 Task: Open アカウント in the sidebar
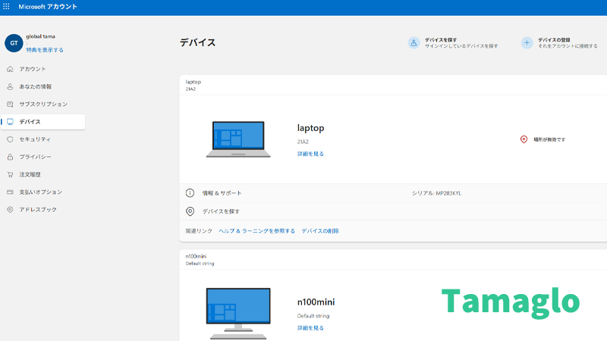33,69
